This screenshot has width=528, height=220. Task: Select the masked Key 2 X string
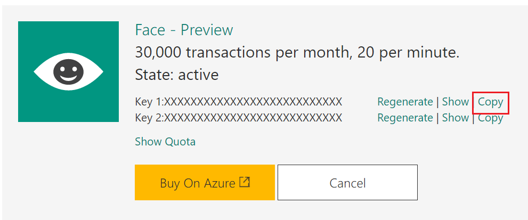point(253,118)
